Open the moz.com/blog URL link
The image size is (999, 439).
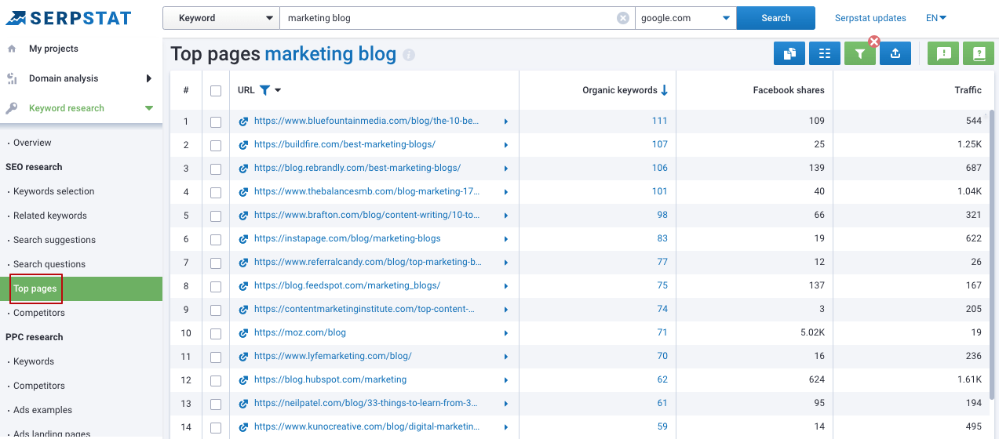click(300, 333)
